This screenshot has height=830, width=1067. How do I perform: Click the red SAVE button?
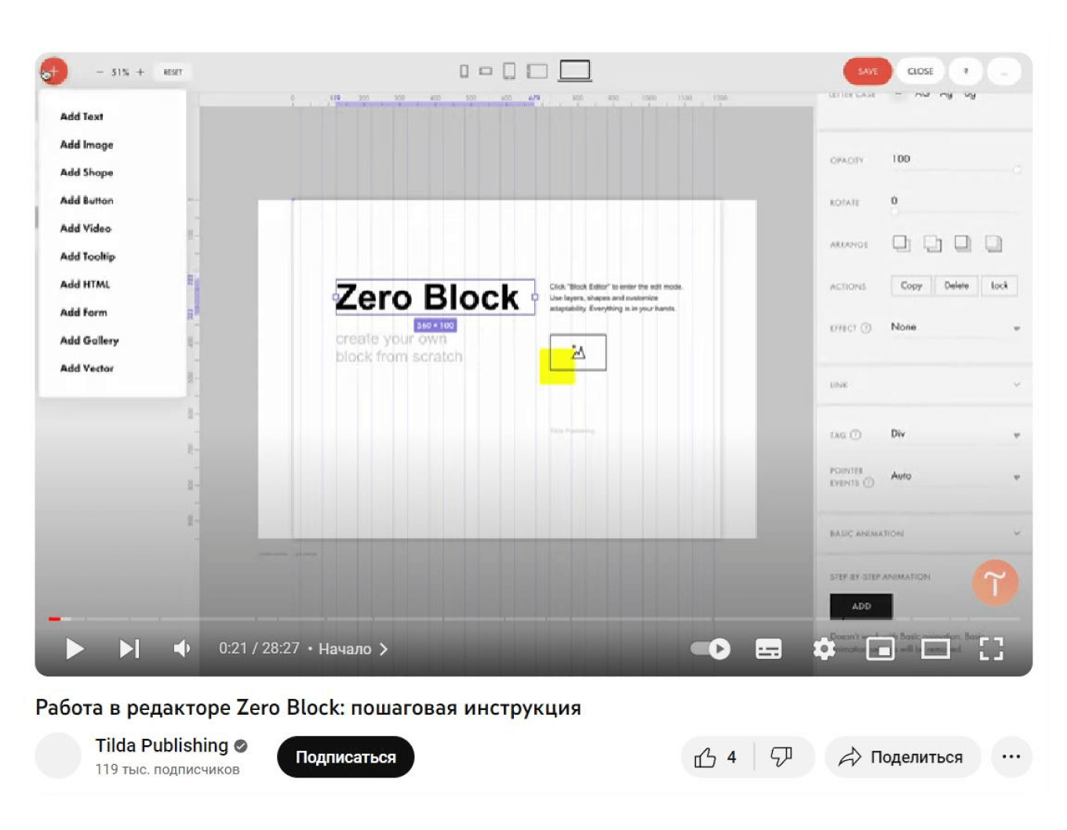click(x=868, y=71)
